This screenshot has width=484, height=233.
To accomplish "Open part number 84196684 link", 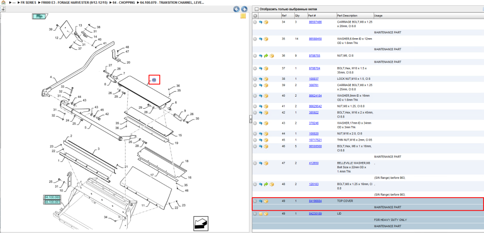I will 315,201.
